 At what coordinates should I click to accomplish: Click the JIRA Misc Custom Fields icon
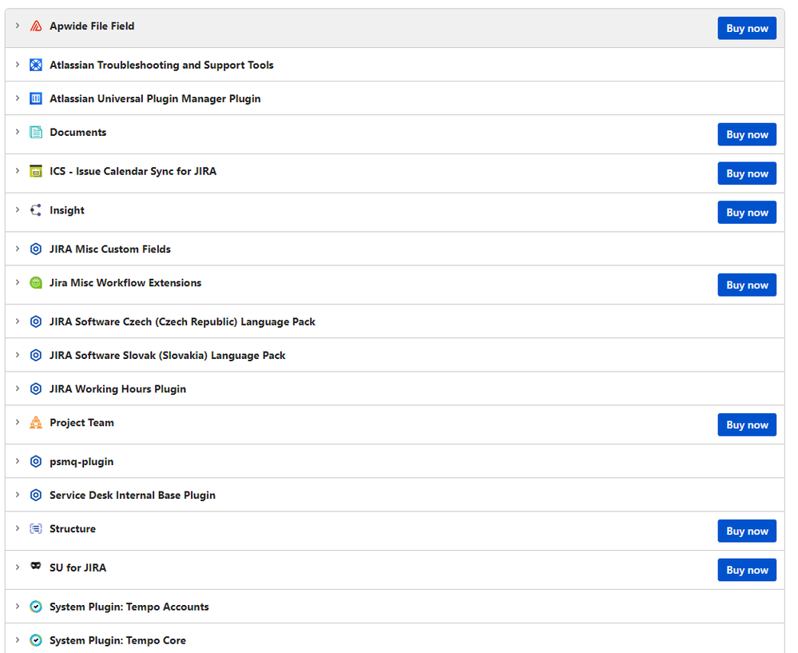(x=36, y=249)
